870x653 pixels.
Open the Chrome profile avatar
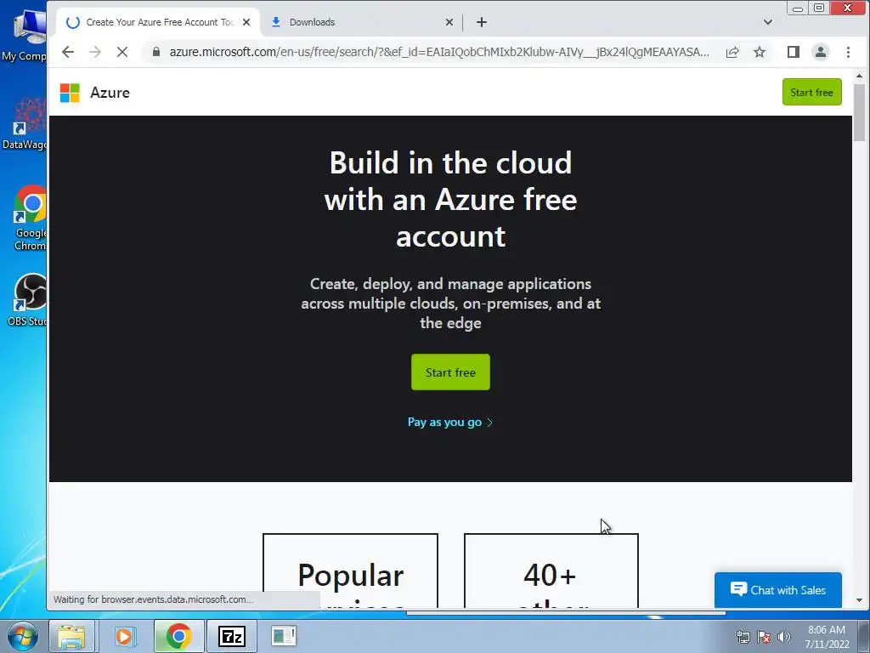(x=821, y=52)
